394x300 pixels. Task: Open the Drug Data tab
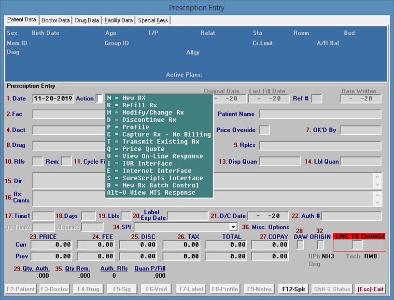point(87,20)
